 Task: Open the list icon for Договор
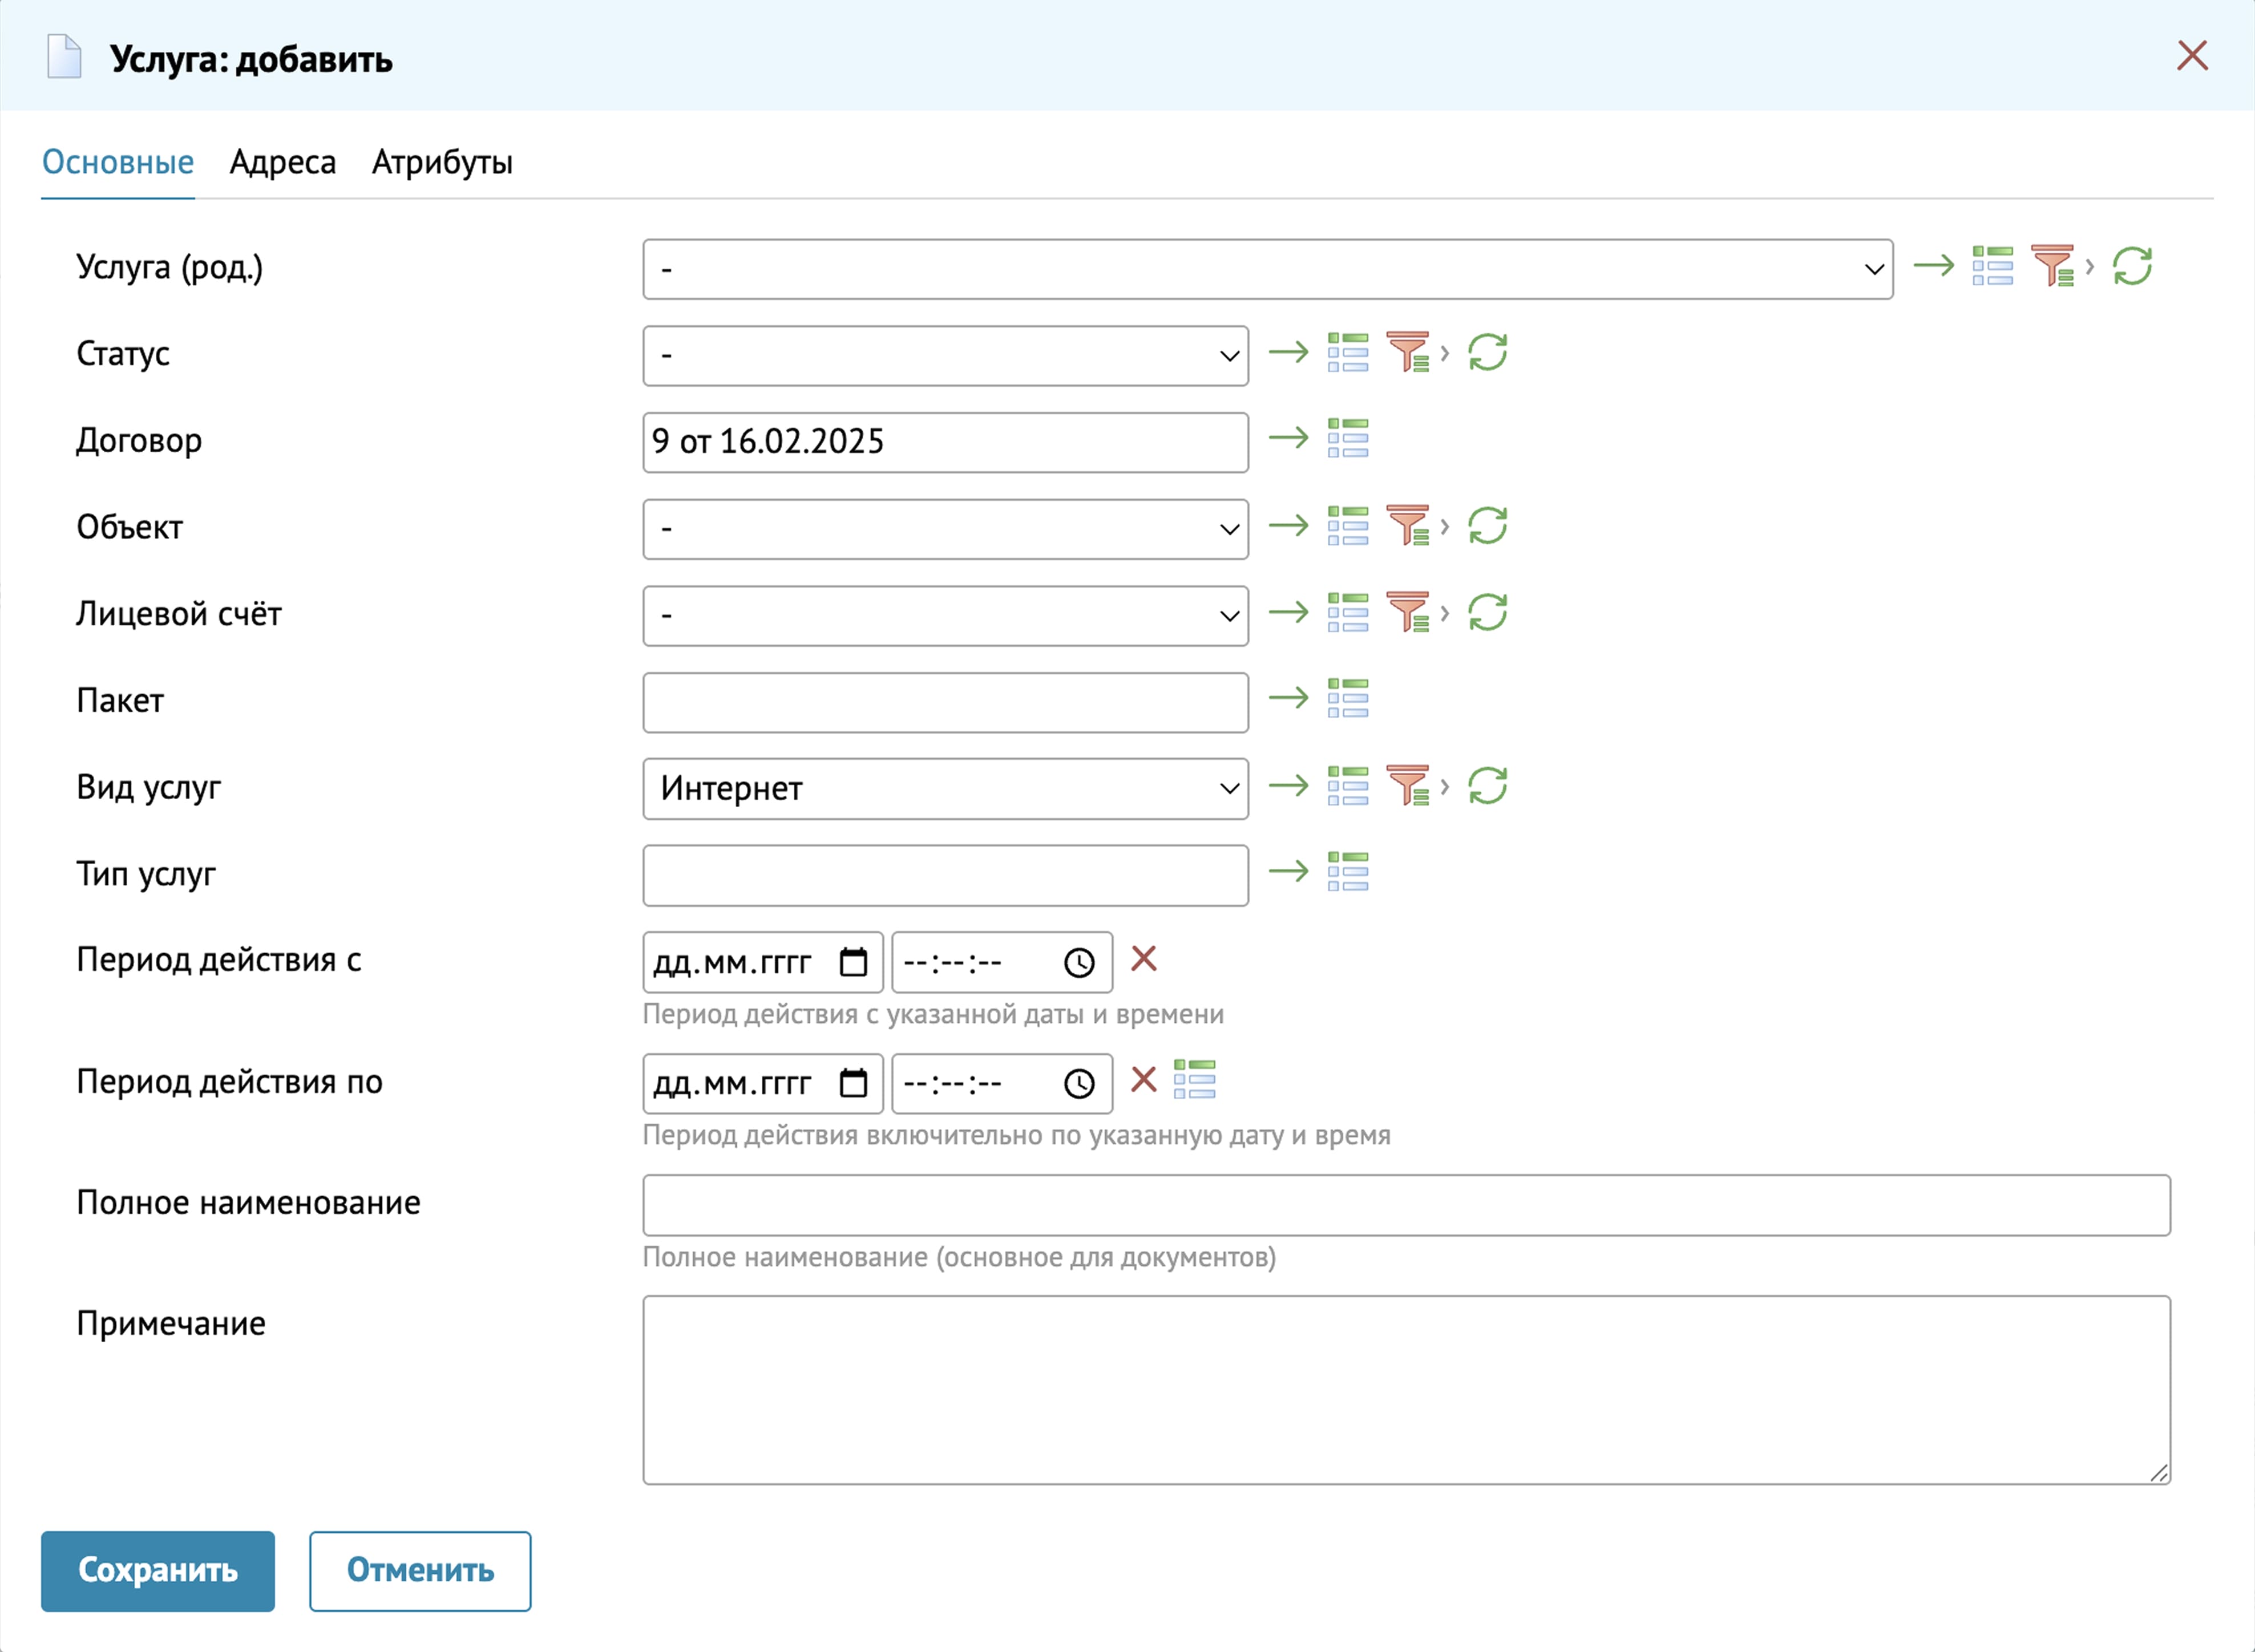coord(1347,438)
